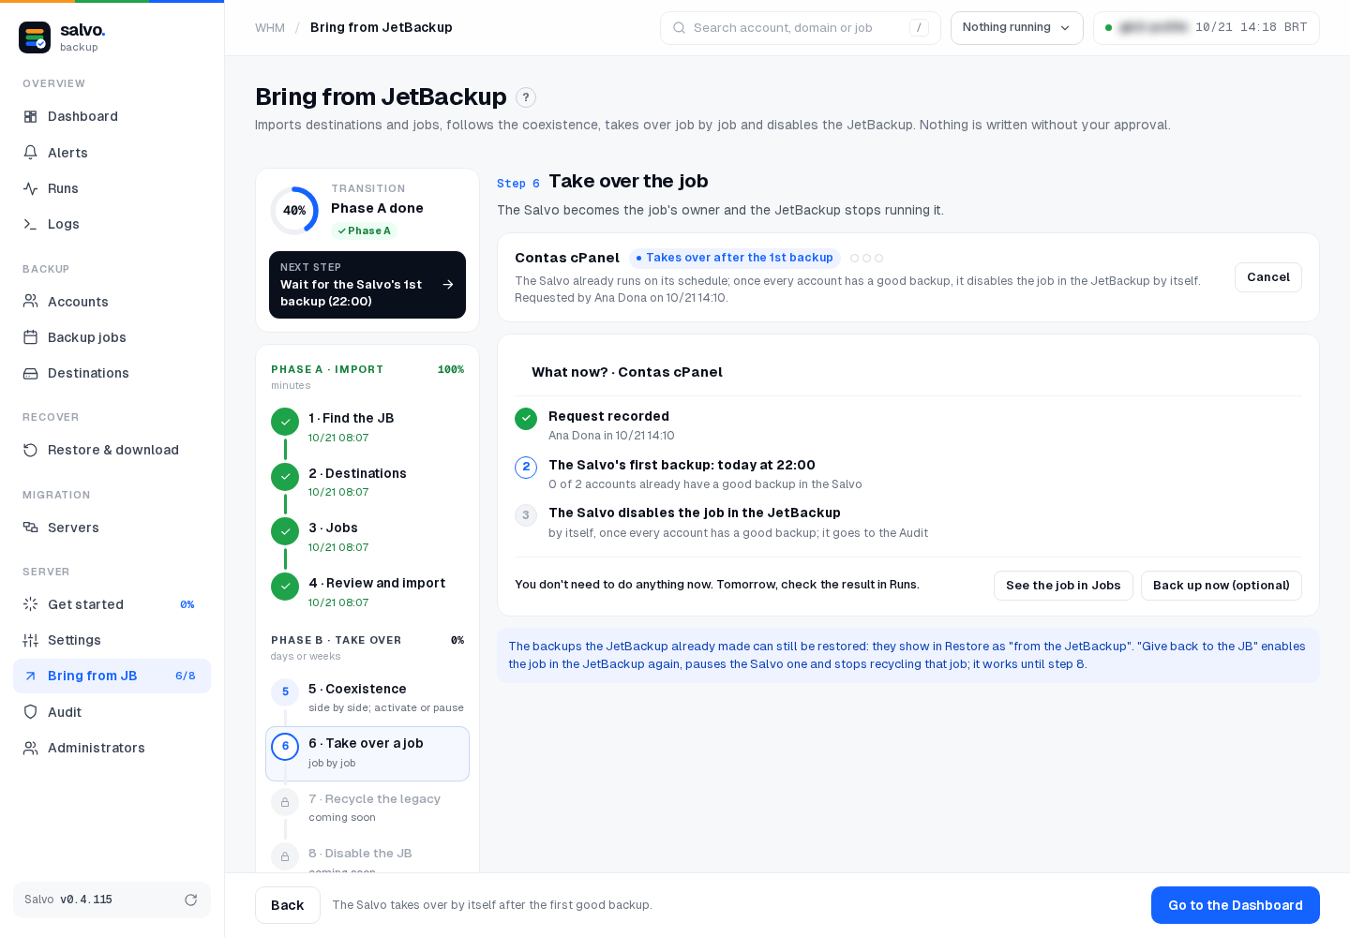1350x937 pixels.
Task: Select step 6 Take over a job
Action: pyautogui.click(x=367, y=753)
